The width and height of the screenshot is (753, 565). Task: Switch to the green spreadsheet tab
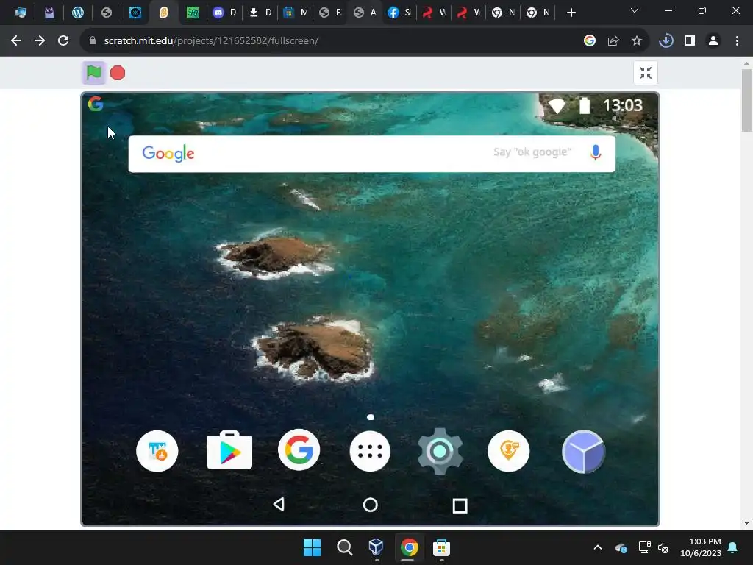coord(193,13)
